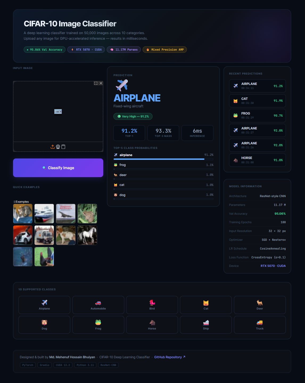Screen dimensions: 305x383
Task: Click the 'CrossEntropy (ε=0.1)' loss value
Action: pos(269,257)
